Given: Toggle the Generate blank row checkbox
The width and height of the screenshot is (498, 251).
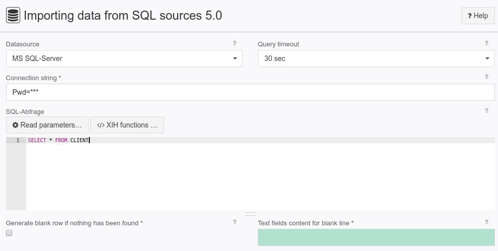Looking at the screenshot, I should pyautogui.click(x=9, y=233).
